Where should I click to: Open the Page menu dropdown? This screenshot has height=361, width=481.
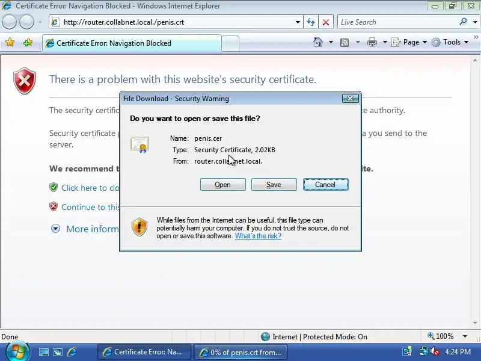tap(409, 42)
